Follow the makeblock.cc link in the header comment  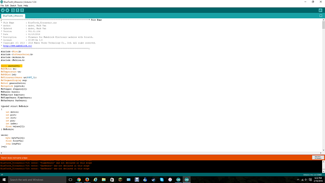click(x=17, y=46)
